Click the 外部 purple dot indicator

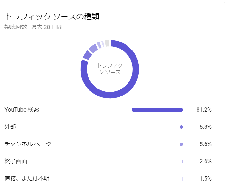[x=182, y=127]
